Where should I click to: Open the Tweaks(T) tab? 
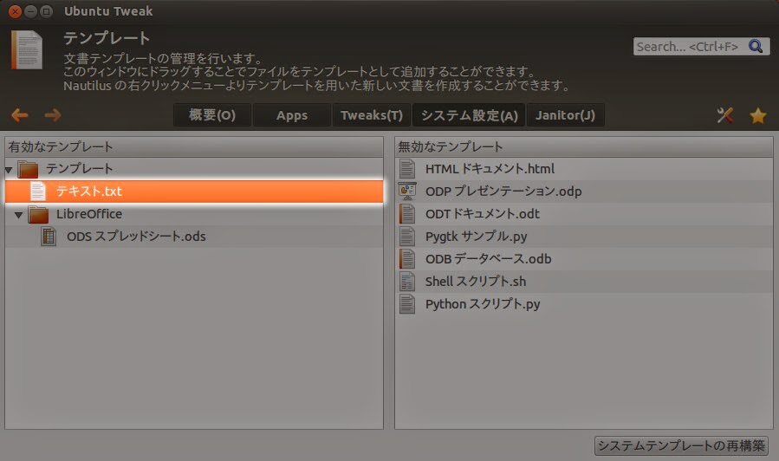click(x=372, y=115)
